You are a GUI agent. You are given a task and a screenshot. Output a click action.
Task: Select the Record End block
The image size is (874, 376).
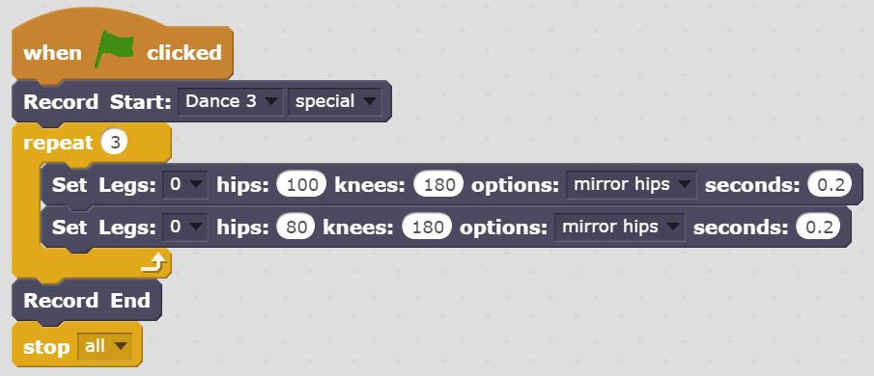coord(87,301)
